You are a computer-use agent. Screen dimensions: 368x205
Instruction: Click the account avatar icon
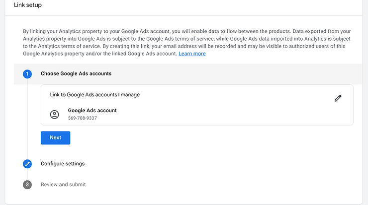[x=55, y=115]
